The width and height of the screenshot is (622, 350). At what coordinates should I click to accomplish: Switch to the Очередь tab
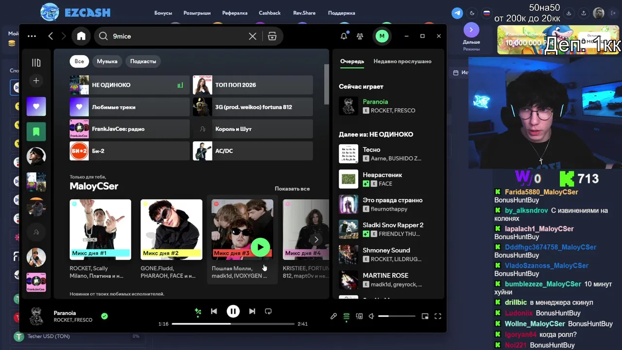[352, 61]
